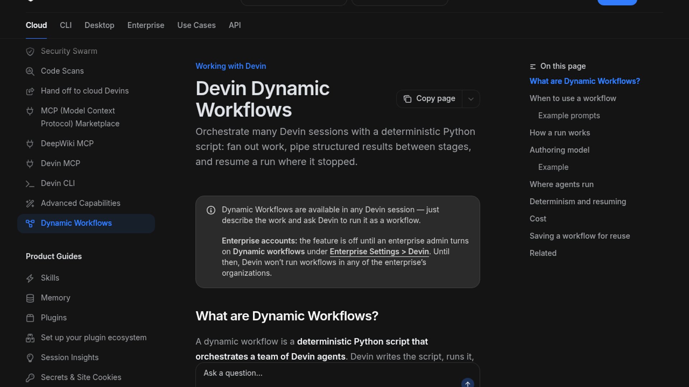Click the Secrets & Site Cookies key icon

point(30,378)
